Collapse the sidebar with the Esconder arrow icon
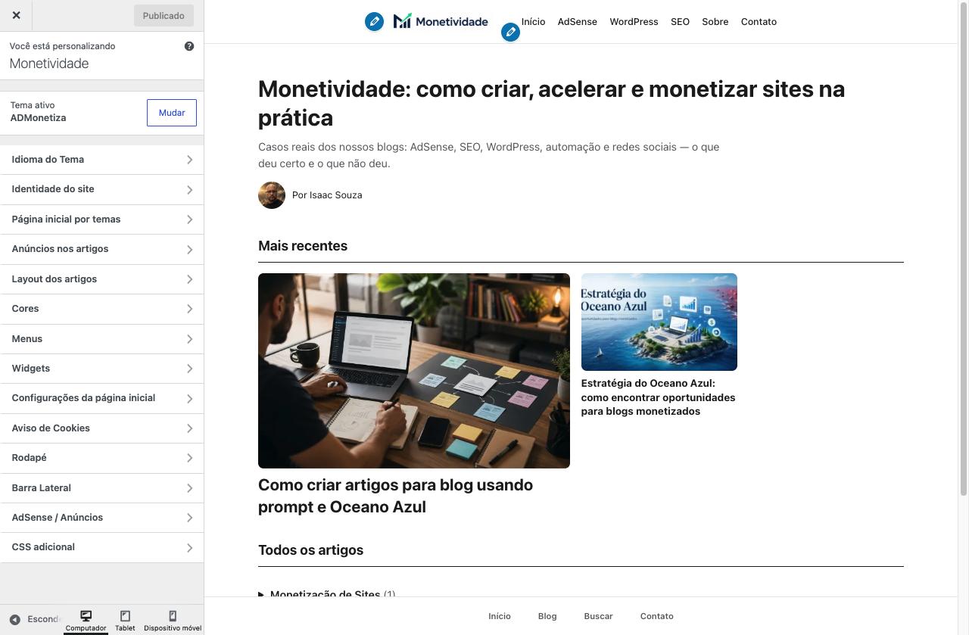 pyautogui.click(x=14, y=619)
